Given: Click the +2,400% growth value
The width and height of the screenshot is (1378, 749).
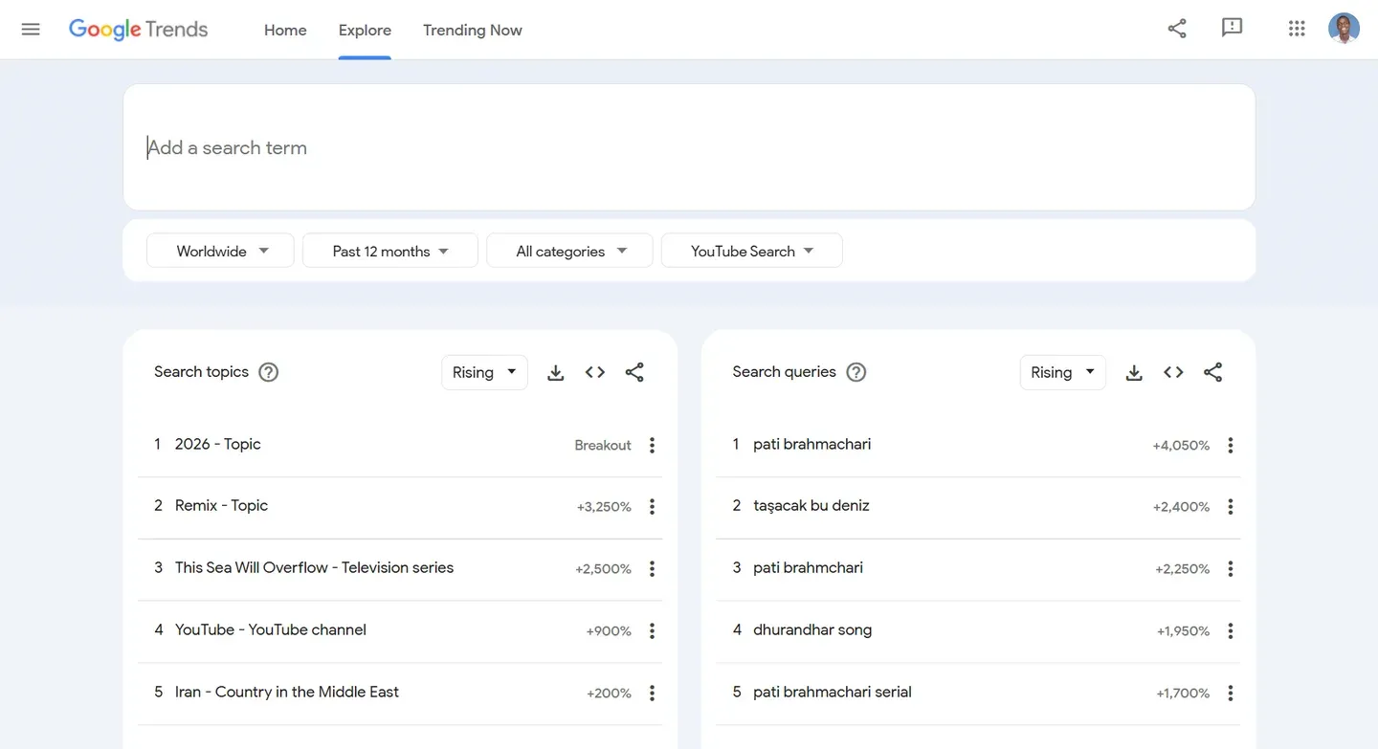Looking at the screenshot, I should tap(1181, 507).
